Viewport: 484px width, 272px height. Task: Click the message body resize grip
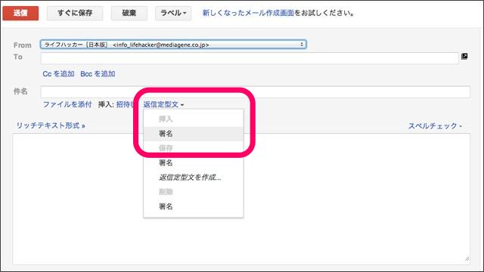(x=467, y=259)
